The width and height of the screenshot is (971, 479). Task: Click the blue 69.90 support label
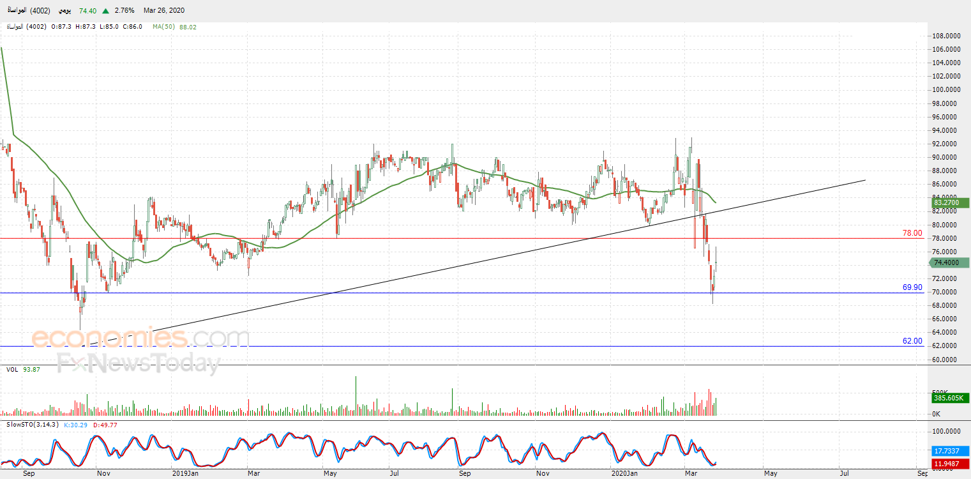point(912,288)
